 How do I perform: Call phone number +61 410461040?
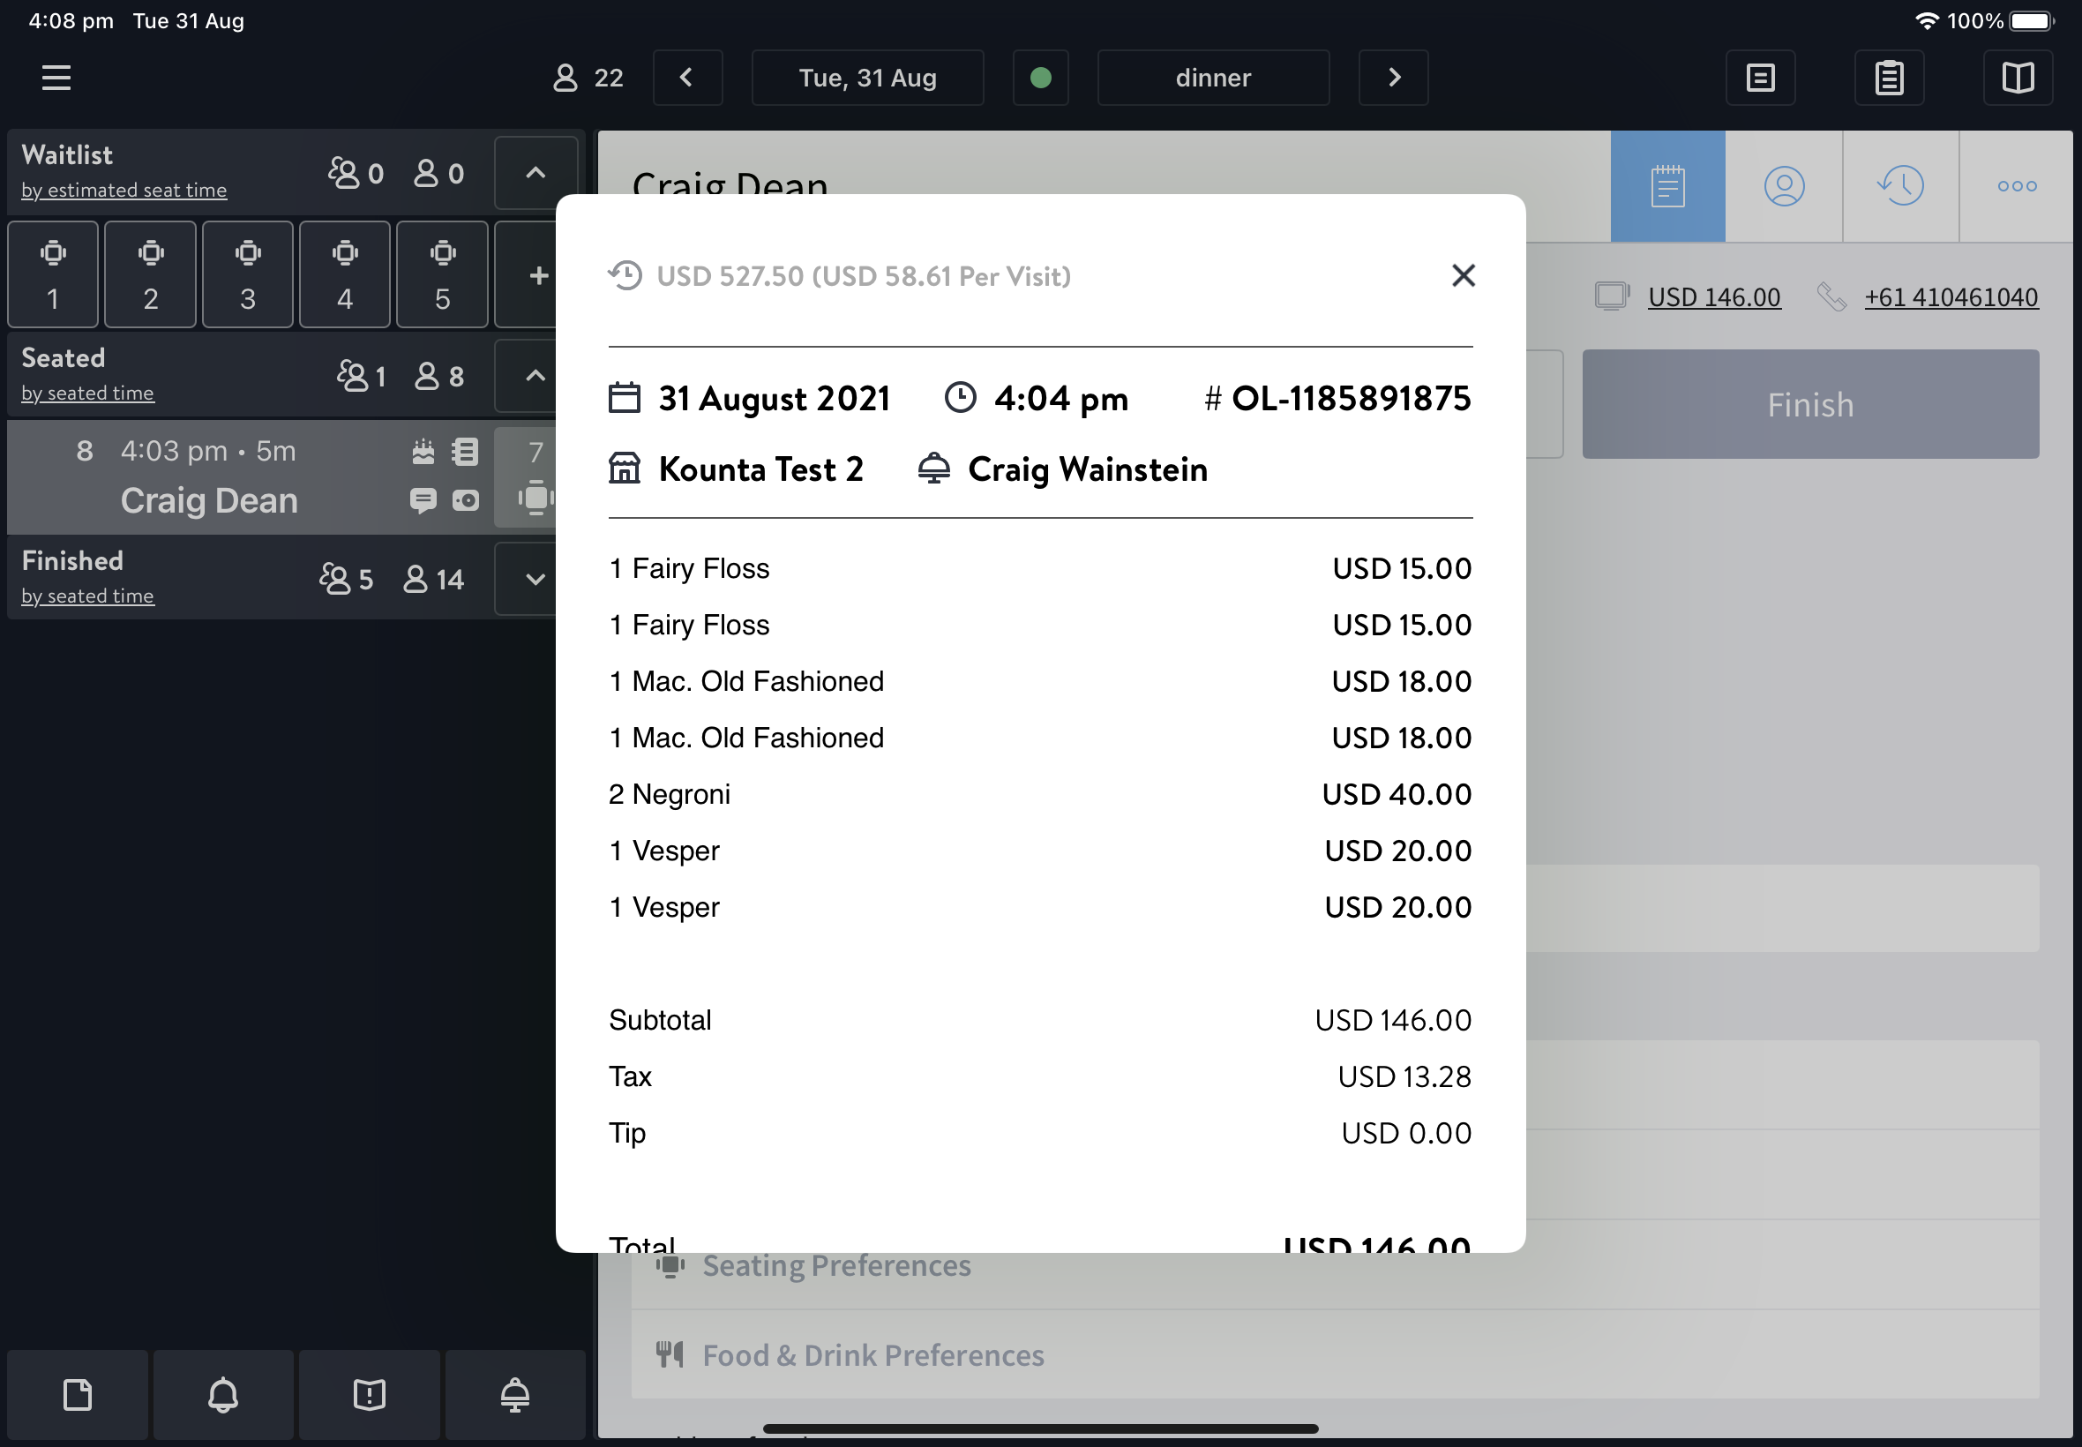tap(1951, 297)
